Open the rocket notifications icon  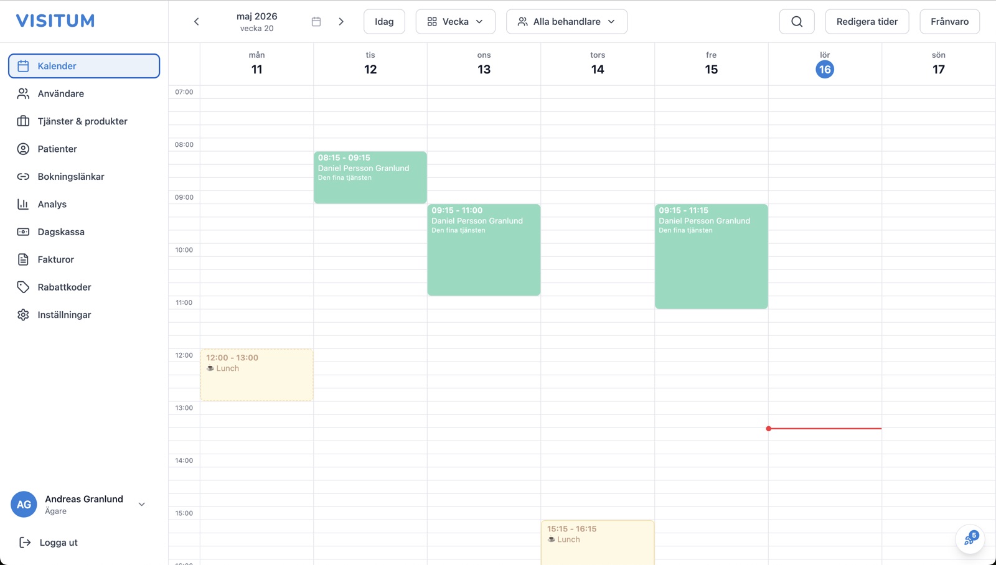pos(970,539)
